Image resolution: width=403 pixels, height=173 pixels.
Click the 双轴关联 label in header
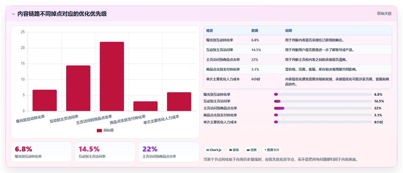[x=384, y=13]
